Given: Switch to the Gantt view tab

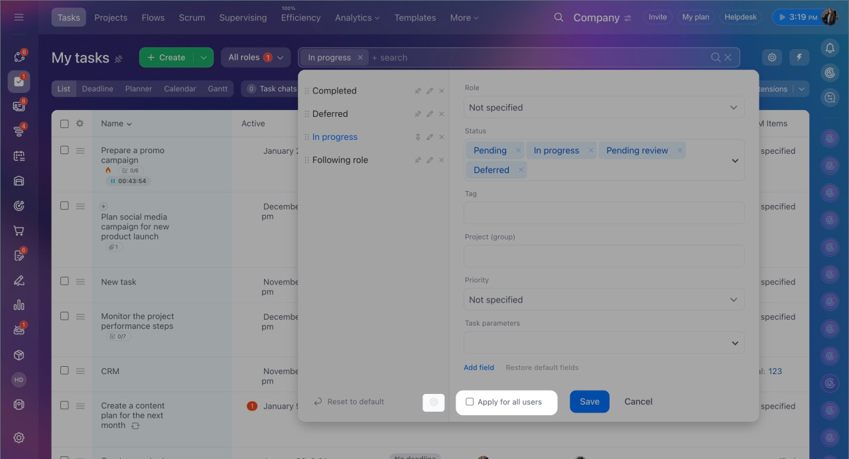Looking at the screenshot, I should 218,89.
